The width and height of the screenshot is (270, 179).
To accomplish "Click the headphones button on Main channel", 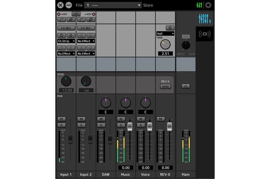I will [186, 86].
